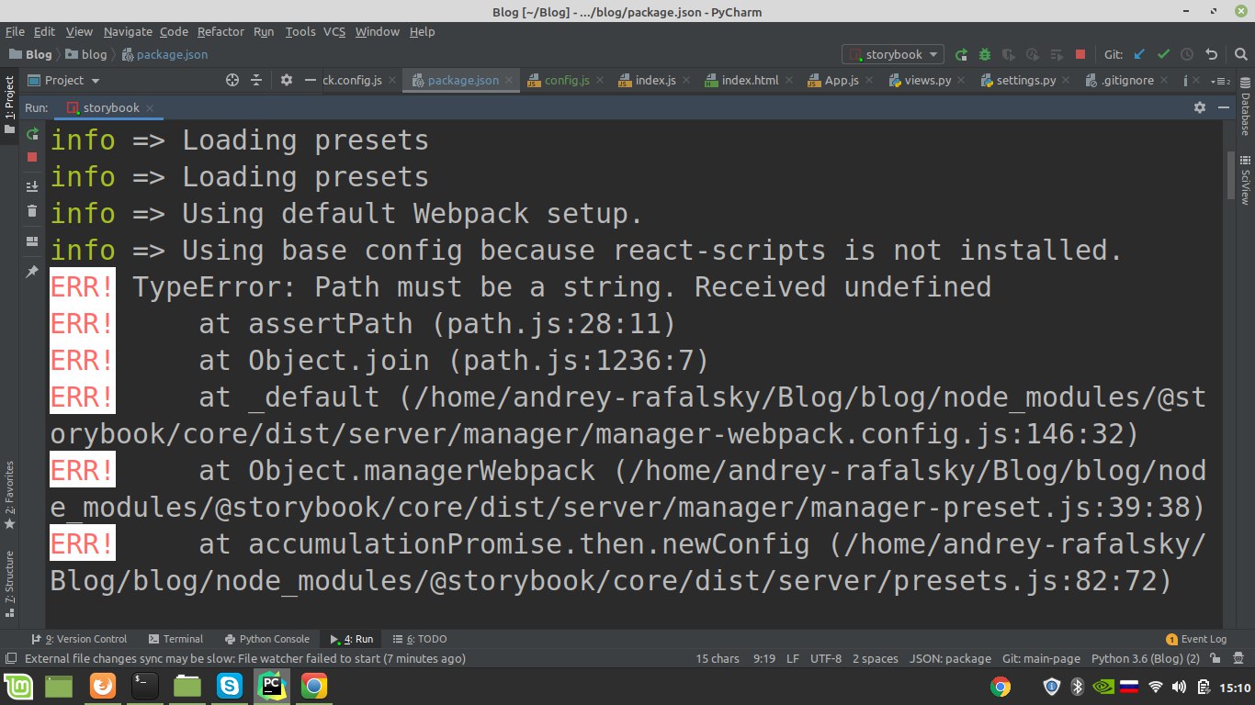Toggle the read-only lock icon in the status bar
Screen dimensions: 1255x705
pyautogui.click(x=1215, y=659)
